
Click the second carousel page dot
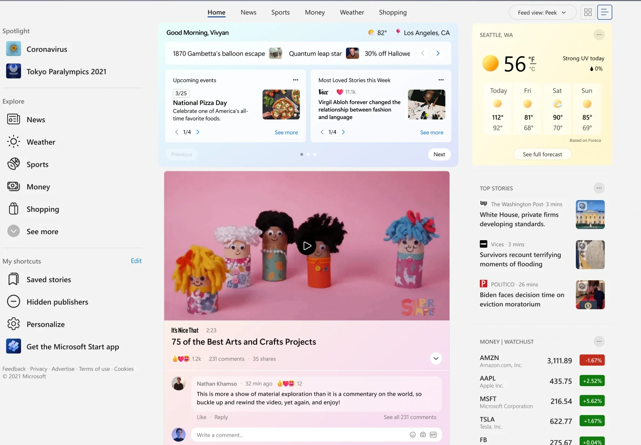tap(308, 154)
